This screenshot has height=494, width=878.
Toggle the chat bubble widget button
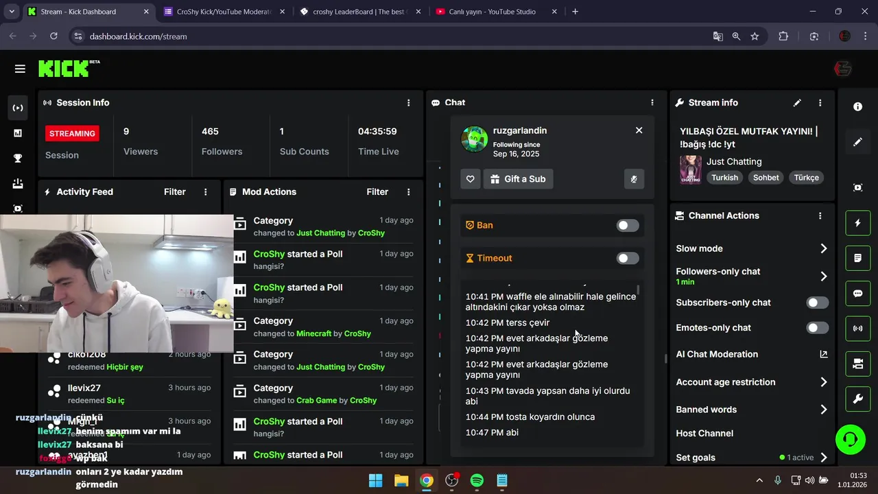click(857, 294)
